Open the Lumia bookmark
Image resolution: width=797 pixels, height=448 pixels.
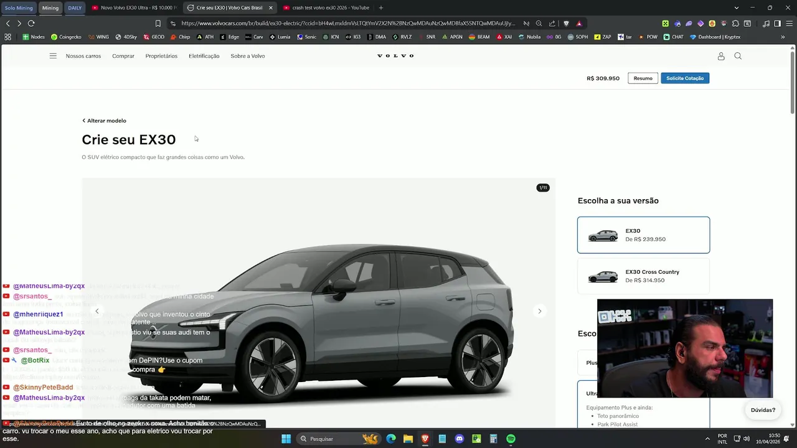click(280, 37)
